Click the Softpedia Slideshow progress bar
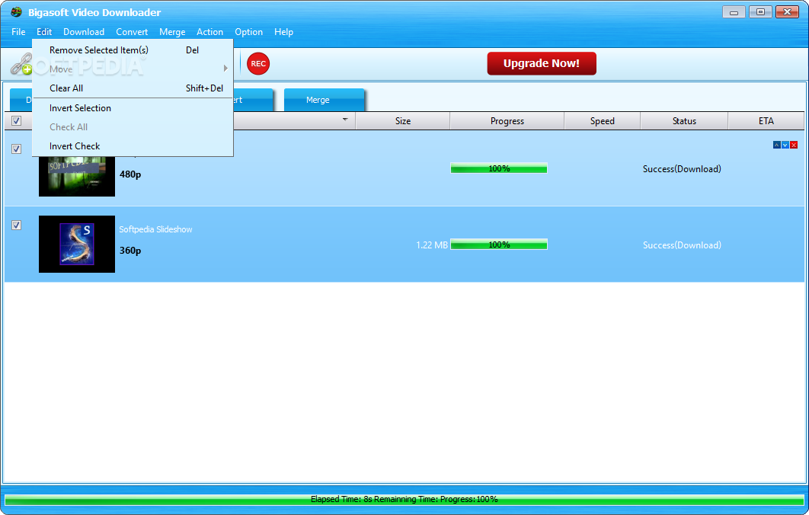Screen dimensions: 809x515 499,245
